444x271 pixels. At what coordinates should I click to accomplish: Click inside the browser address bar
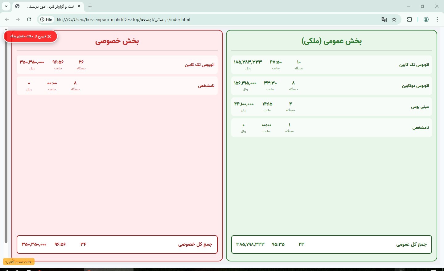[185, 19]
